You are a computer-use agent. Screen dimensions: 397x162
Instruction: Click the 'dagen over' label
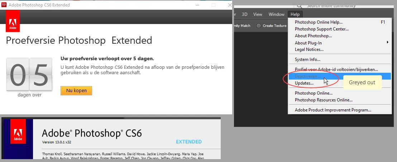tap(30, 95)
